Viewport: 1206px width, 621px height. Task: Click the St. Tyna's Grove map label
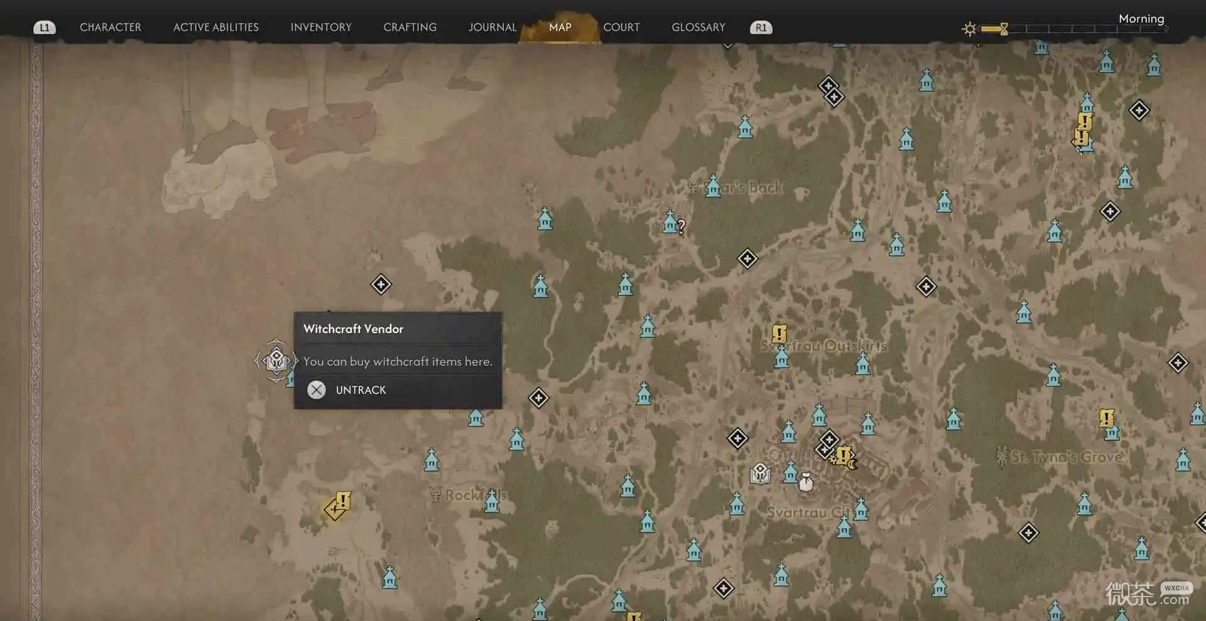click(1067, 457)
